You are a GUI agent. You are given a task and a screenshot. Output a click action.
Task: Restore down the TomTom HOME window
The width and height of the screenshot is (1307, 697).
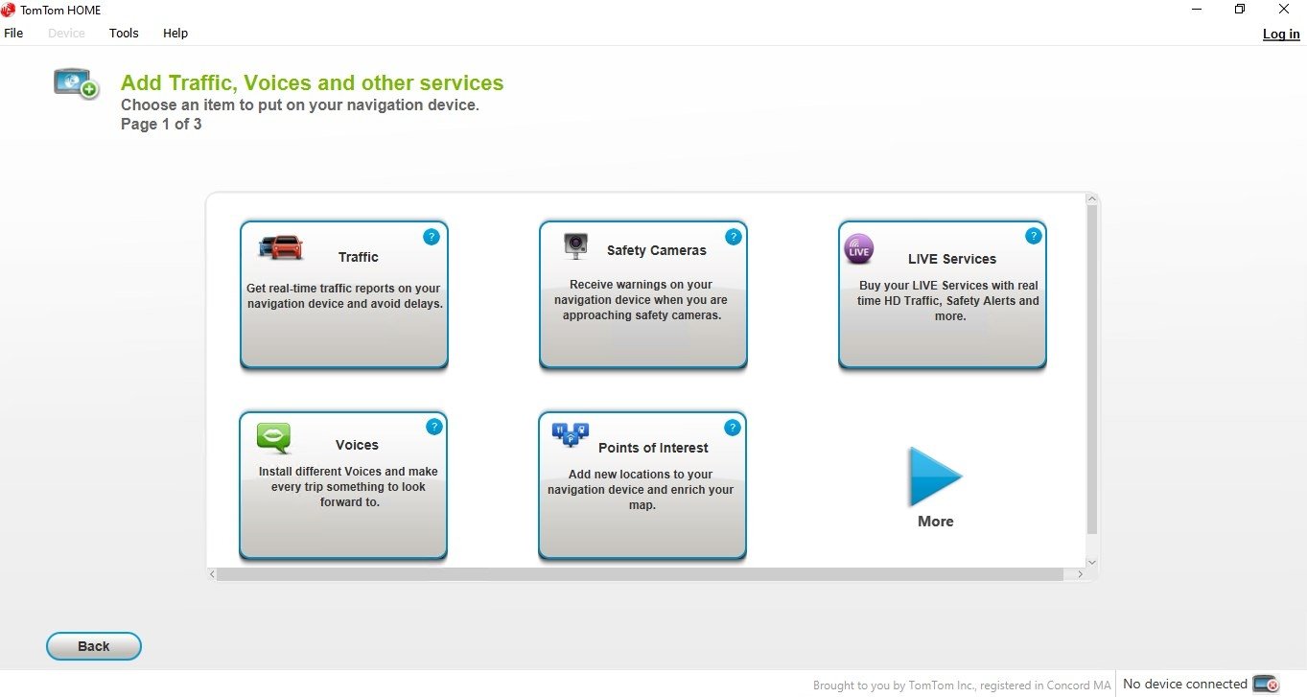coord(1240,9)
